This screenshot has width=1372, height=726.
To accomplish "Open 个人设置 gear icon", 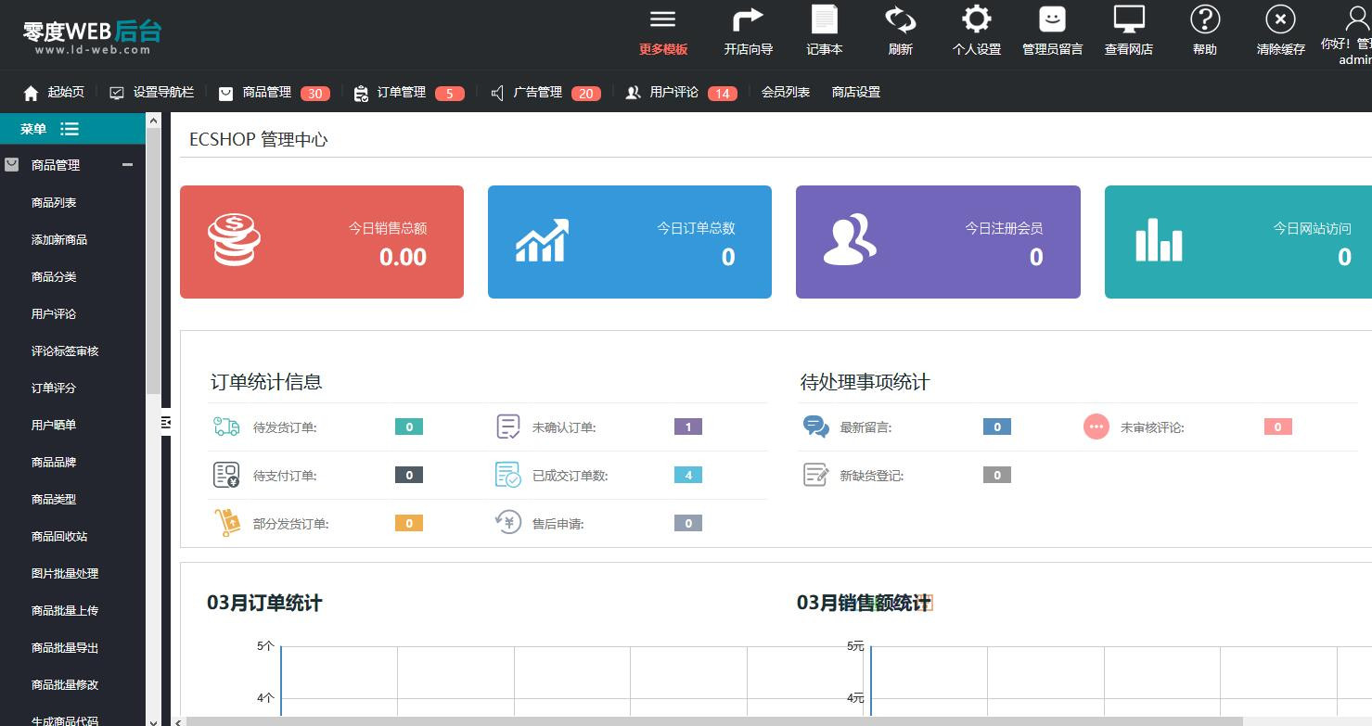I will click(976, 19).
